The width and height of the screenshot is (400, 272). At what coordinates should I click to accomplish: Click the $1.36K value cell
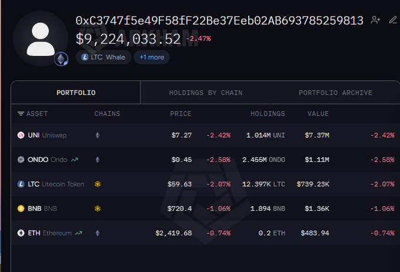(x=317, y=208)
